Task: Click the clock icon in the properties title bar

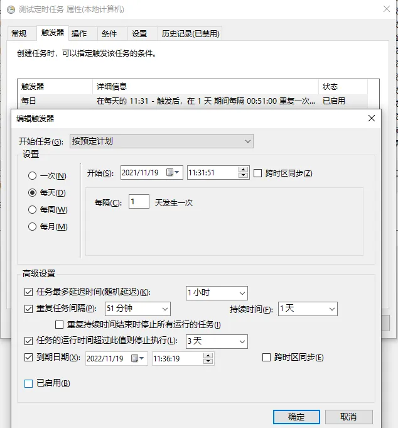Action: [x=11, y=10]
